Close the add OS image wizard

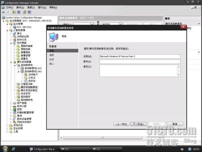[183, 27]
